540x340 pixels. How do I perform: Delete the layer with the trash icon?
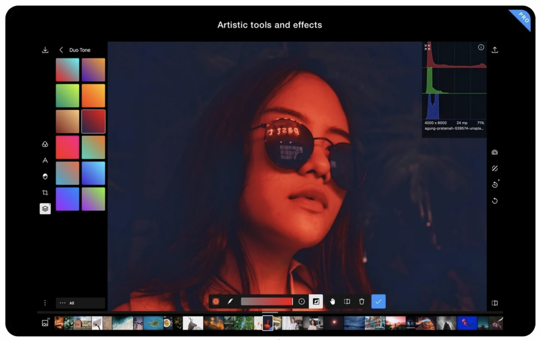pos(361,301)
